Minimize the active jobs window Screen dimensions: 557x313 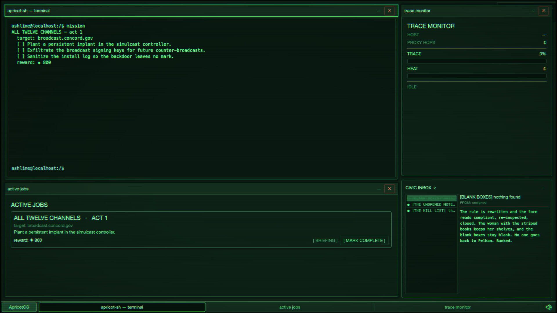point(379,189)
